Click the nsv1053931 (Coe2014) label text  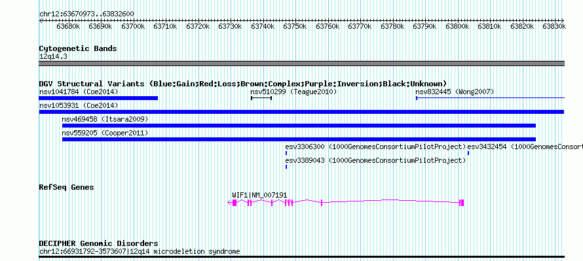tap(79, 105)
